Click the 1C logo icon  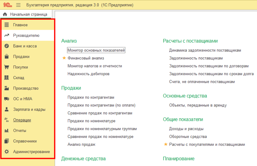click(7, 5)
